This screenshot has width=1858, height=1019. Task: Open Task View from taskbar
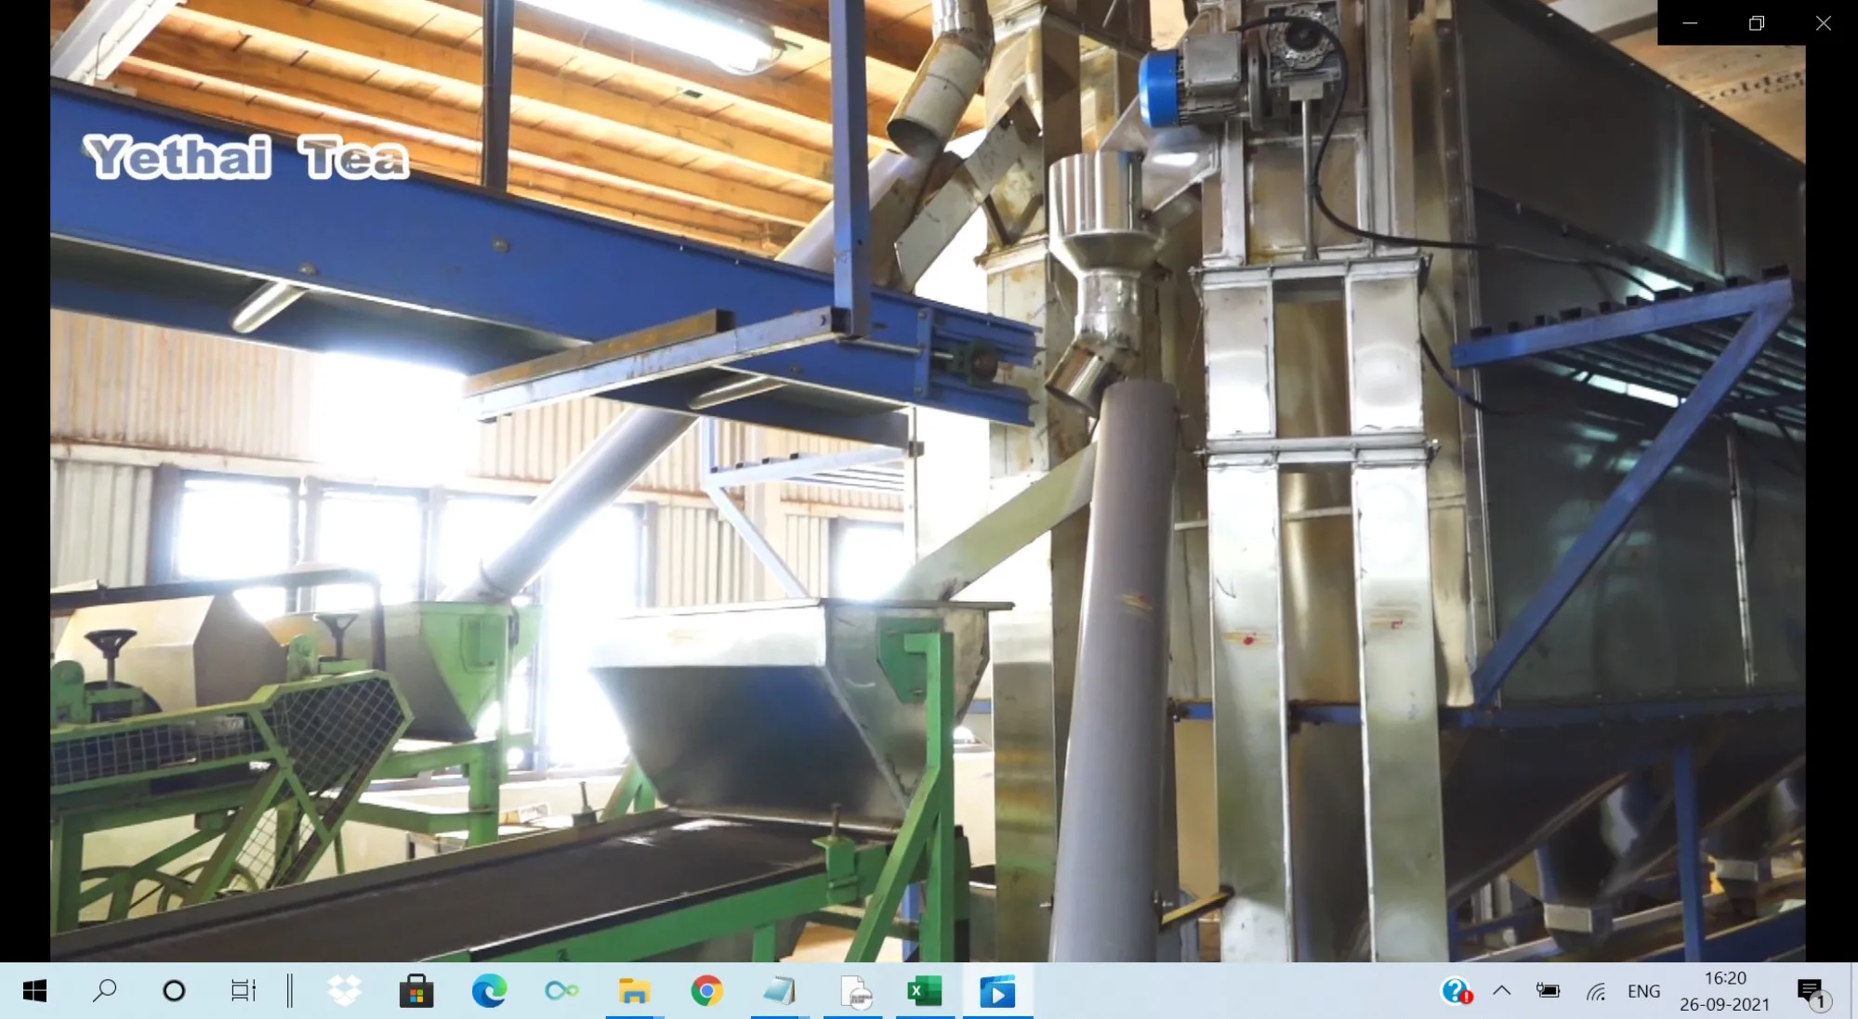[243, 991]
